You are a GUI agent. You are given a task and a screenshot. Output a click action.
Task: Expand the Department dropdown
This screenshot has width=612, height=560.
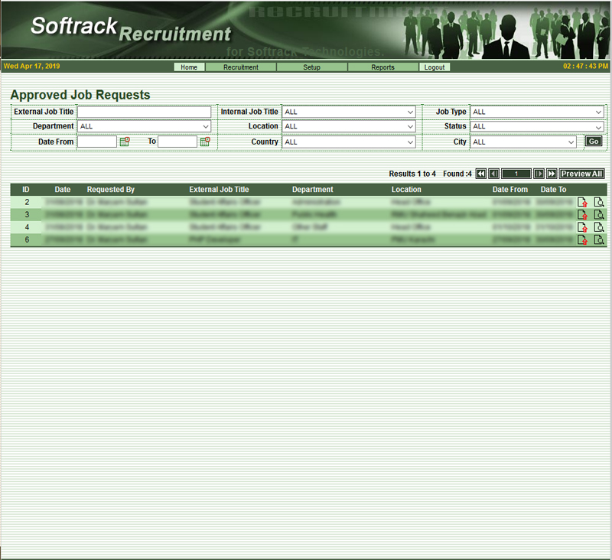click(x=145, y=126)
